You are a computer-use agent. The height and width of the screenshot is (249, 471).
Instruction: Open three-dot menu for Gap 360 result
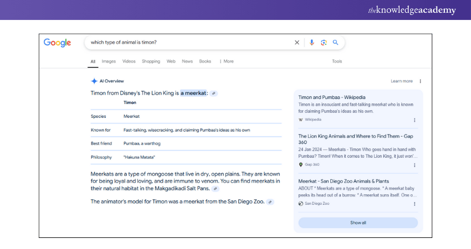(414, 165)
